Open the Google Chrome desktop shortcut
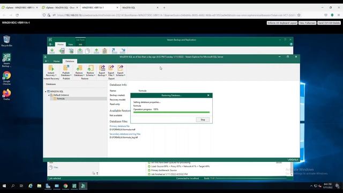Screen dimensions: 343x193 6,78
